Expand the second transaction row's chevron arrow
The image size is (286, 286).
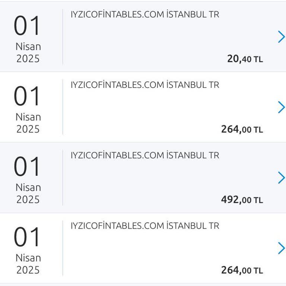point(281,107)
